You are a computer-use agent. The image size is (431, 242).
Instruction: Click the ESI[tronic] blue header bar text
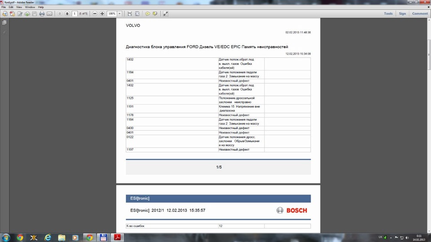point(140,199)
